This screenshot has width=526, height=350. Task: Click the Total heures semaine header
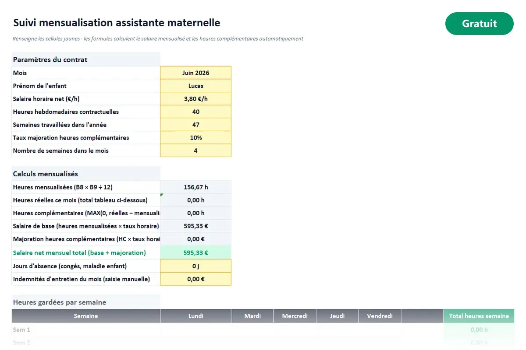point(479,316)
